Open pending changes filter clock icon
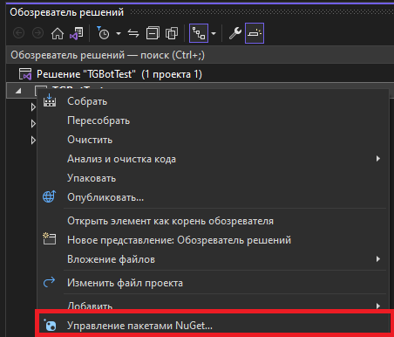Image resolution: width=394 pixels, height=337 pixels. (x=103, y=33)
